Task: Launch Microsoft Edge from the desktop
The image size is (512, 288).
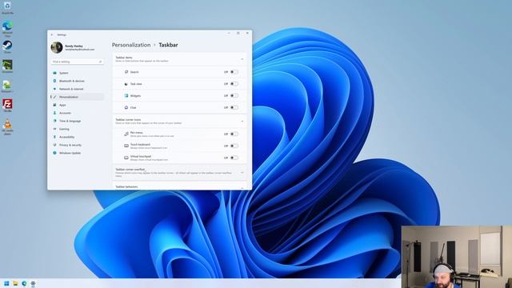Action: (7, 26)
